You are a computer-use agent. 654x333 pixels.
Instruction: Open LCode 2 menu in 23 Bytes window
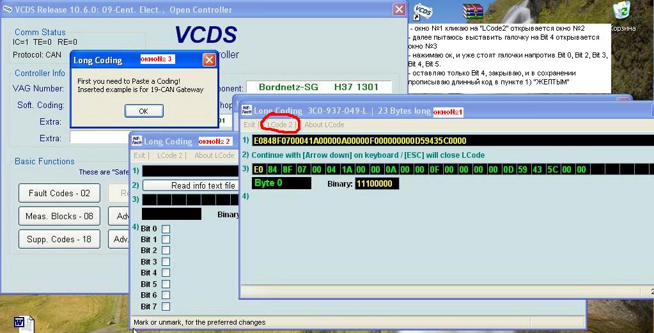pyautogui.click(x=280, y=125)
